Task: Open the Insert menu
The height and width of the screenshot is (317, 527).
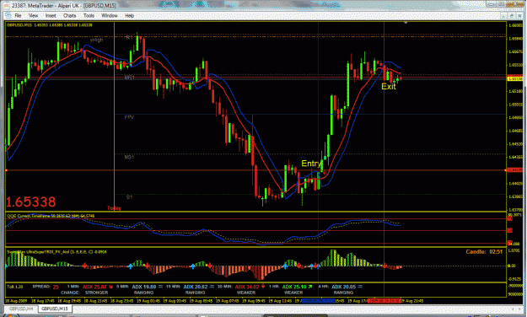Action: [51, 15]
